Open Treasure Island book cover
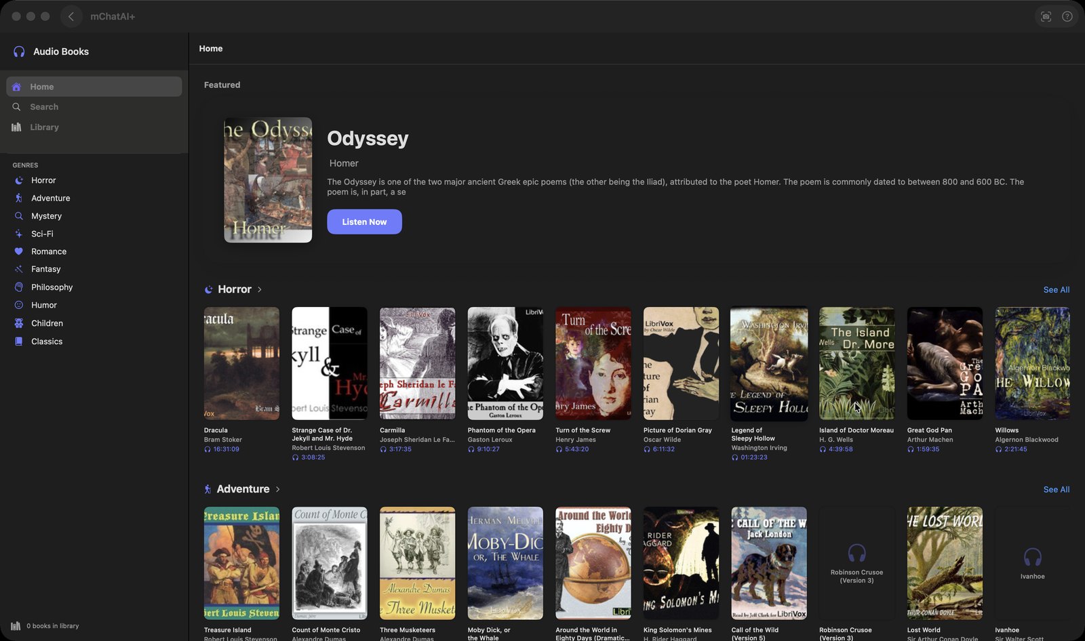Image resolution: width=1085 pixels, height=641 pixels. 241,563
